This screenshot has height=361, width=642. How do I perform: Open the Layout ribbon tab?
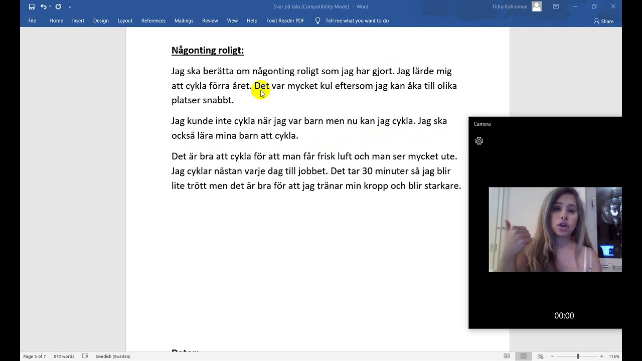pos(125,21)
